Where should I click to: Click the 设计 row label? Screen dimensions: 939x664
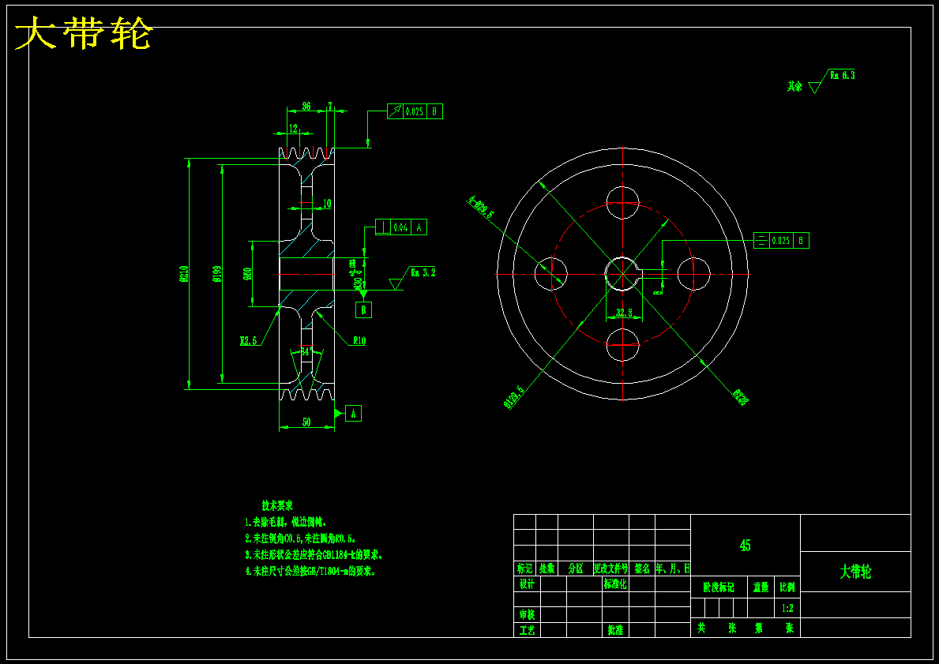pyautogui.click(x=527, y=583)
